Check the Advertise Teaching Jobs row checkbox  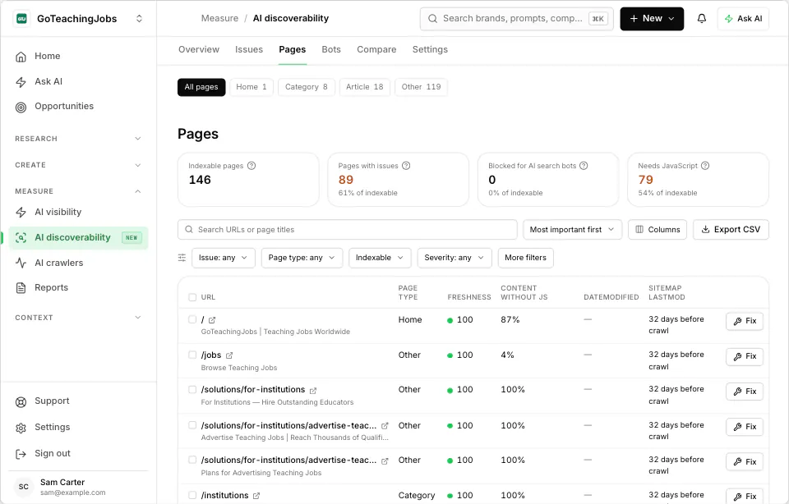tap(192, 425)
